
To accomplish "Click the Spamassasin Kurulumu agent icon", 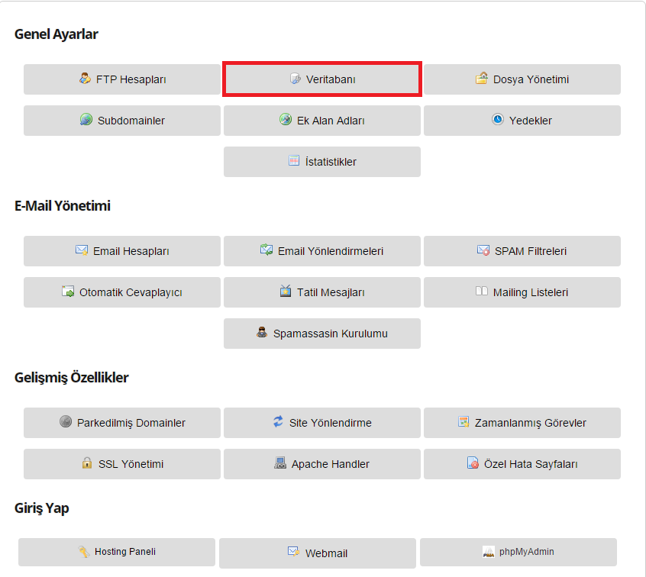I will point(262,332).
